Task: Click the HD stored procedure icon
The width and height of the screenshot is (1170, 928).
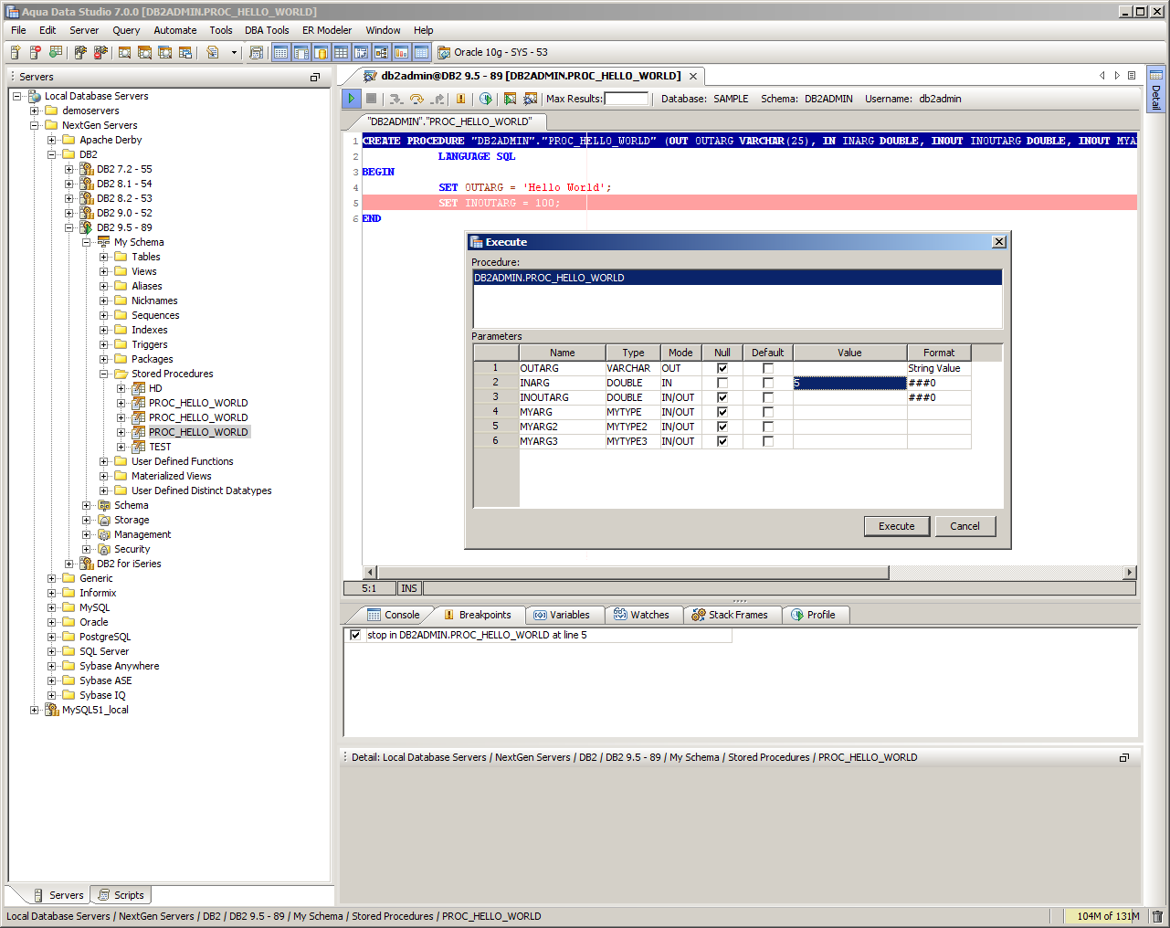Action: tap(139, 388)
